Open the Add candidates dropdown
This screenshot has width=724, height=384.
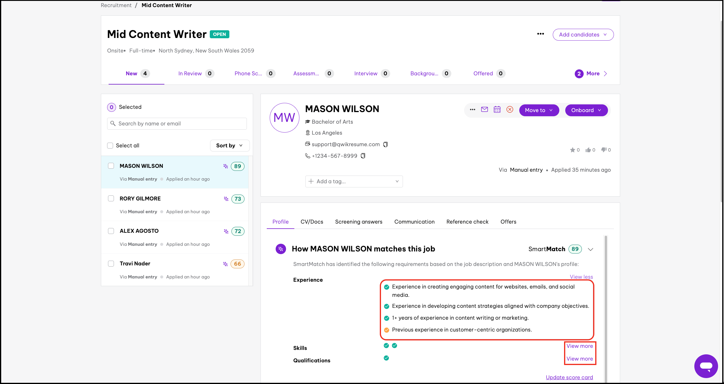[583, 35]
